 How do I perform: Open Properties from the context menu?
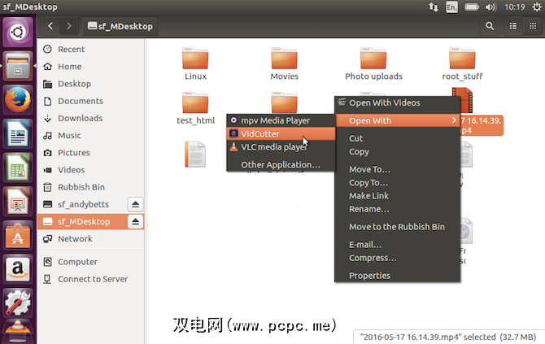pos(398,276)
